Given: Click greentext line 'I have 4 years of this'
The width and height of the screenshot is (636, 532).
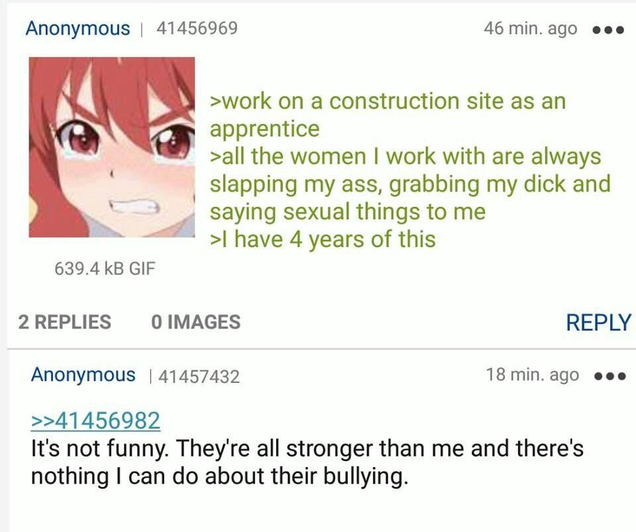Looking at the screenshot, I should (323, 239).
